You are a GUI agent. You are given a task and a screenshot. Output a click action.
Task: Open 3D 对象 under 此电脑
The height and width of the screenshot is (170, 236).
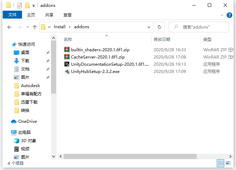(29, 140)
